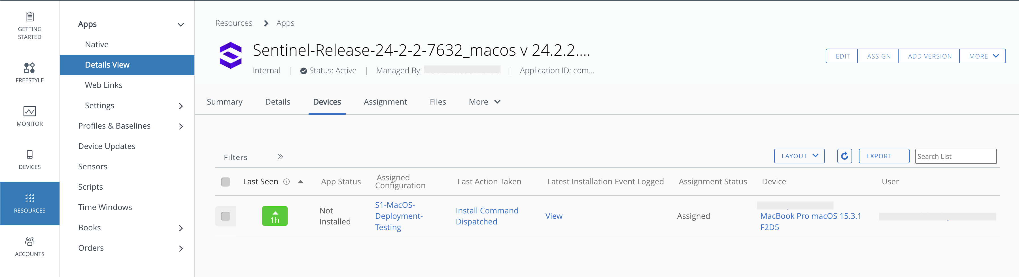Click the EDIT button
Viewport: 1019px width, 277px height.
point(842,56)
